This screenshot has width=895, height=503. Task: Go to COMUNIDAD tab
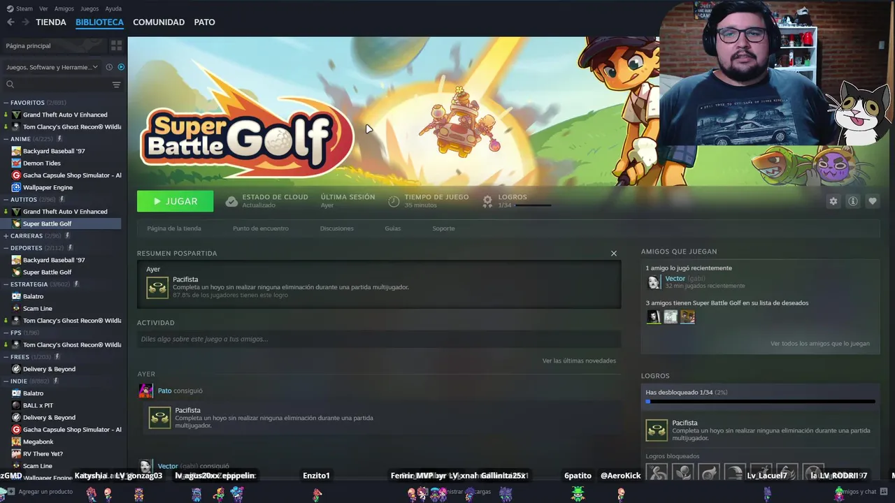[x=159, y=22]
